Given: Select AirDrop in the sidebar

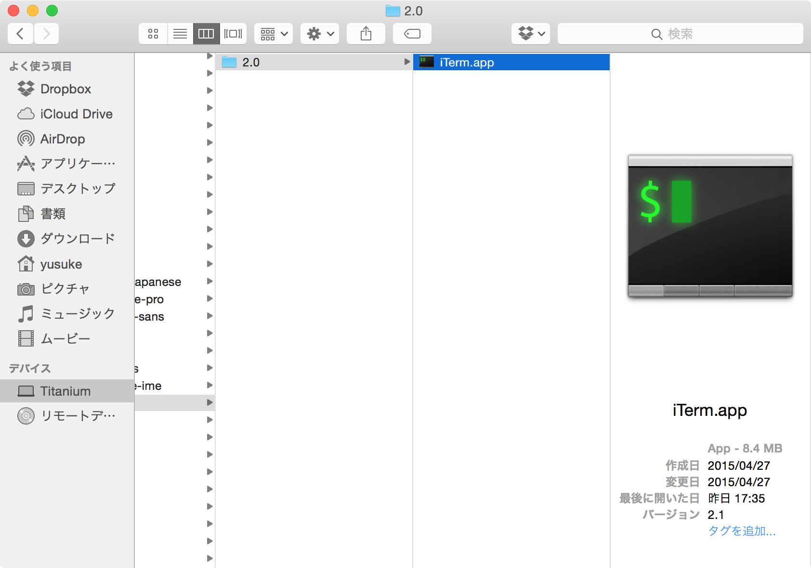Looking at the screenshot, I should pyautogui.click(x=63, y=139).
